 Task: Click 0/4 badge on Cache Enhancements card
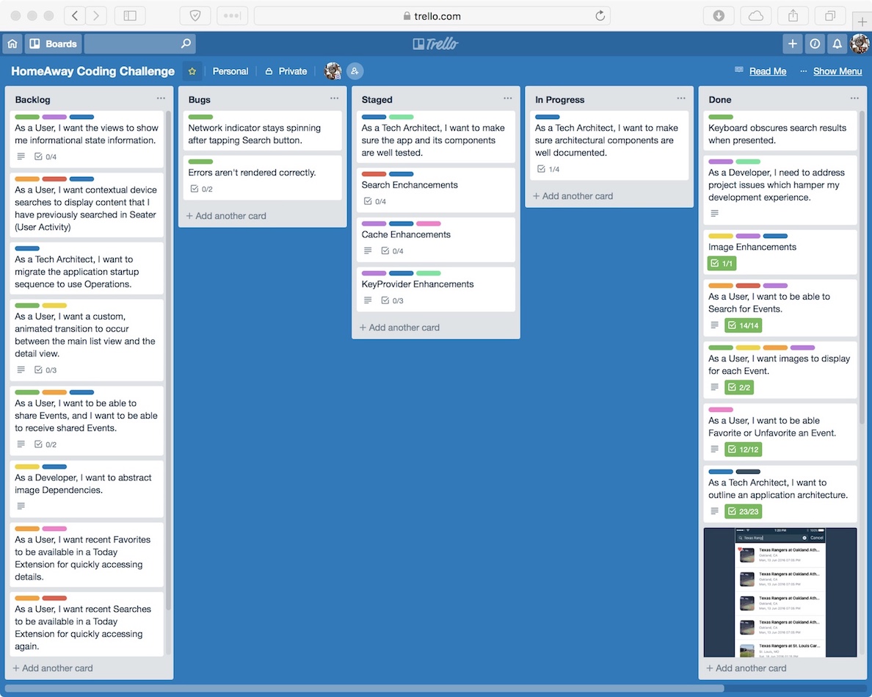[x=392, y=251]
